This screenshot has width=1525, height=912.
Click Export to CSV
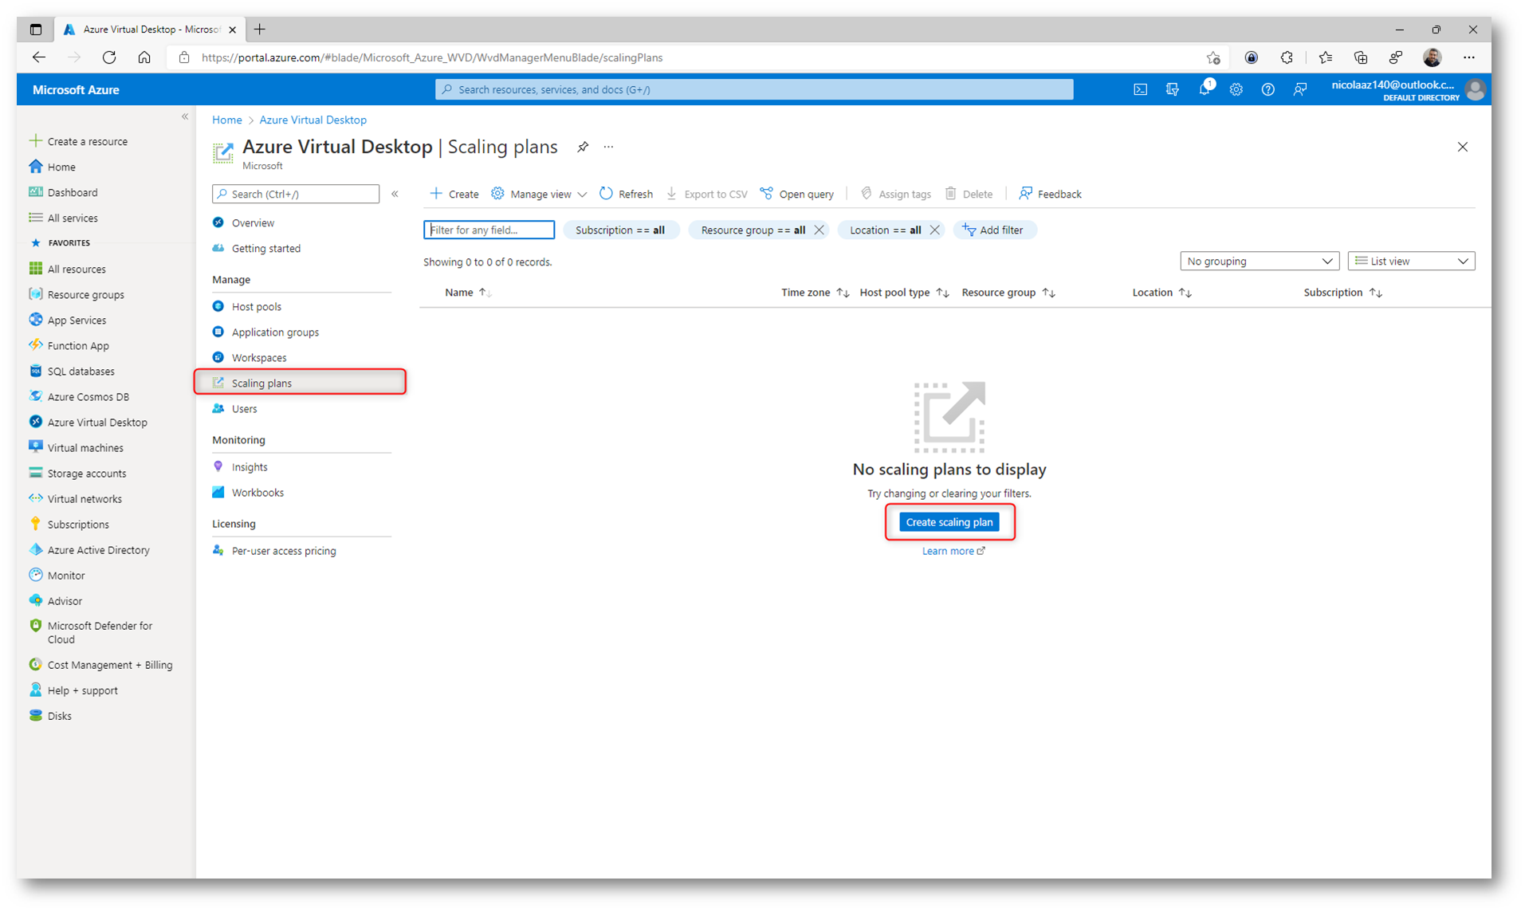pos(706,194)
